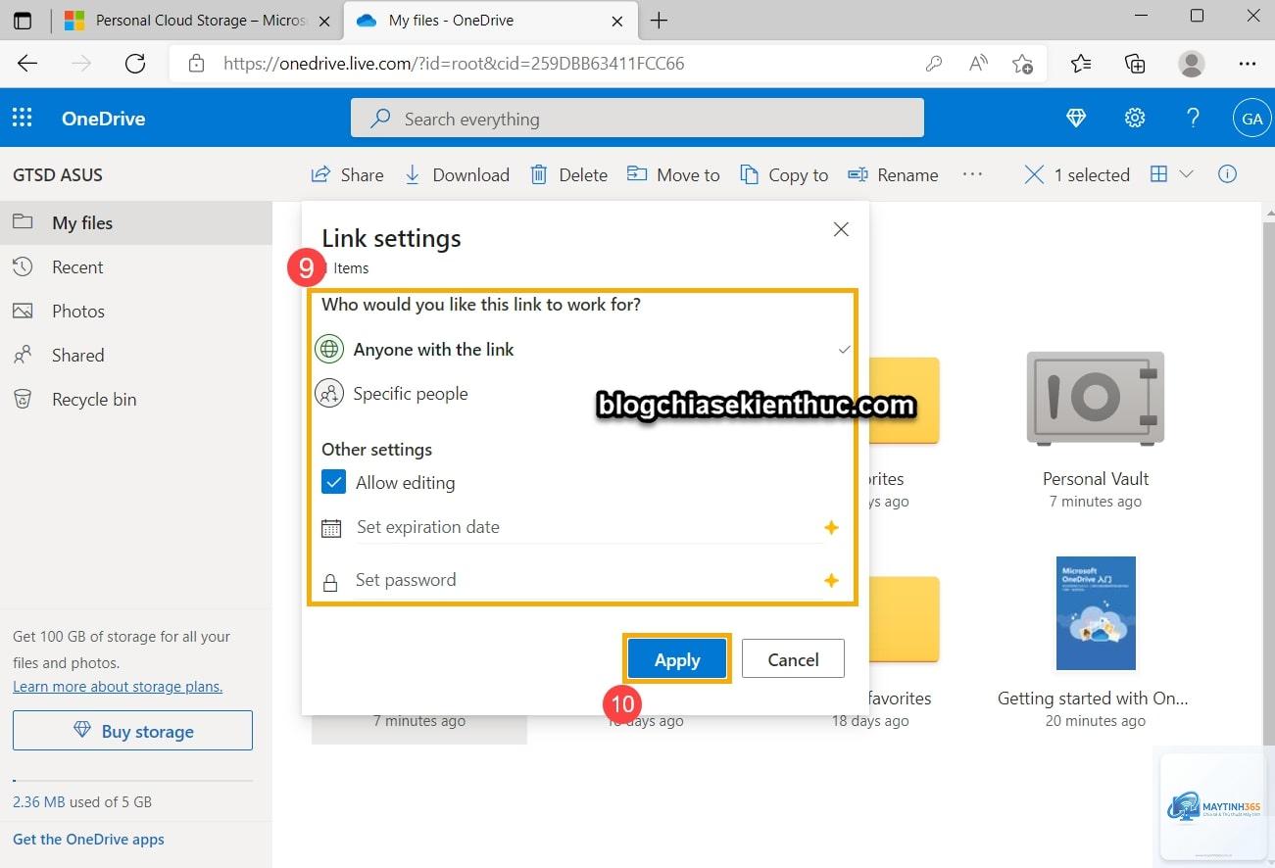1275x868 pixels.
Task: Click the lock icon beside Set password
Action: click(x=331, y=581)
